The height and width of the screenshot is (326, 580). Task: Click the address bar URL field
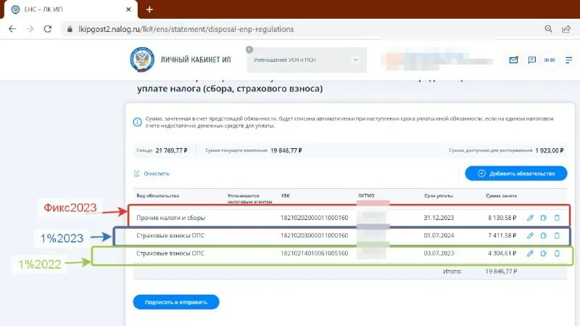186,29
